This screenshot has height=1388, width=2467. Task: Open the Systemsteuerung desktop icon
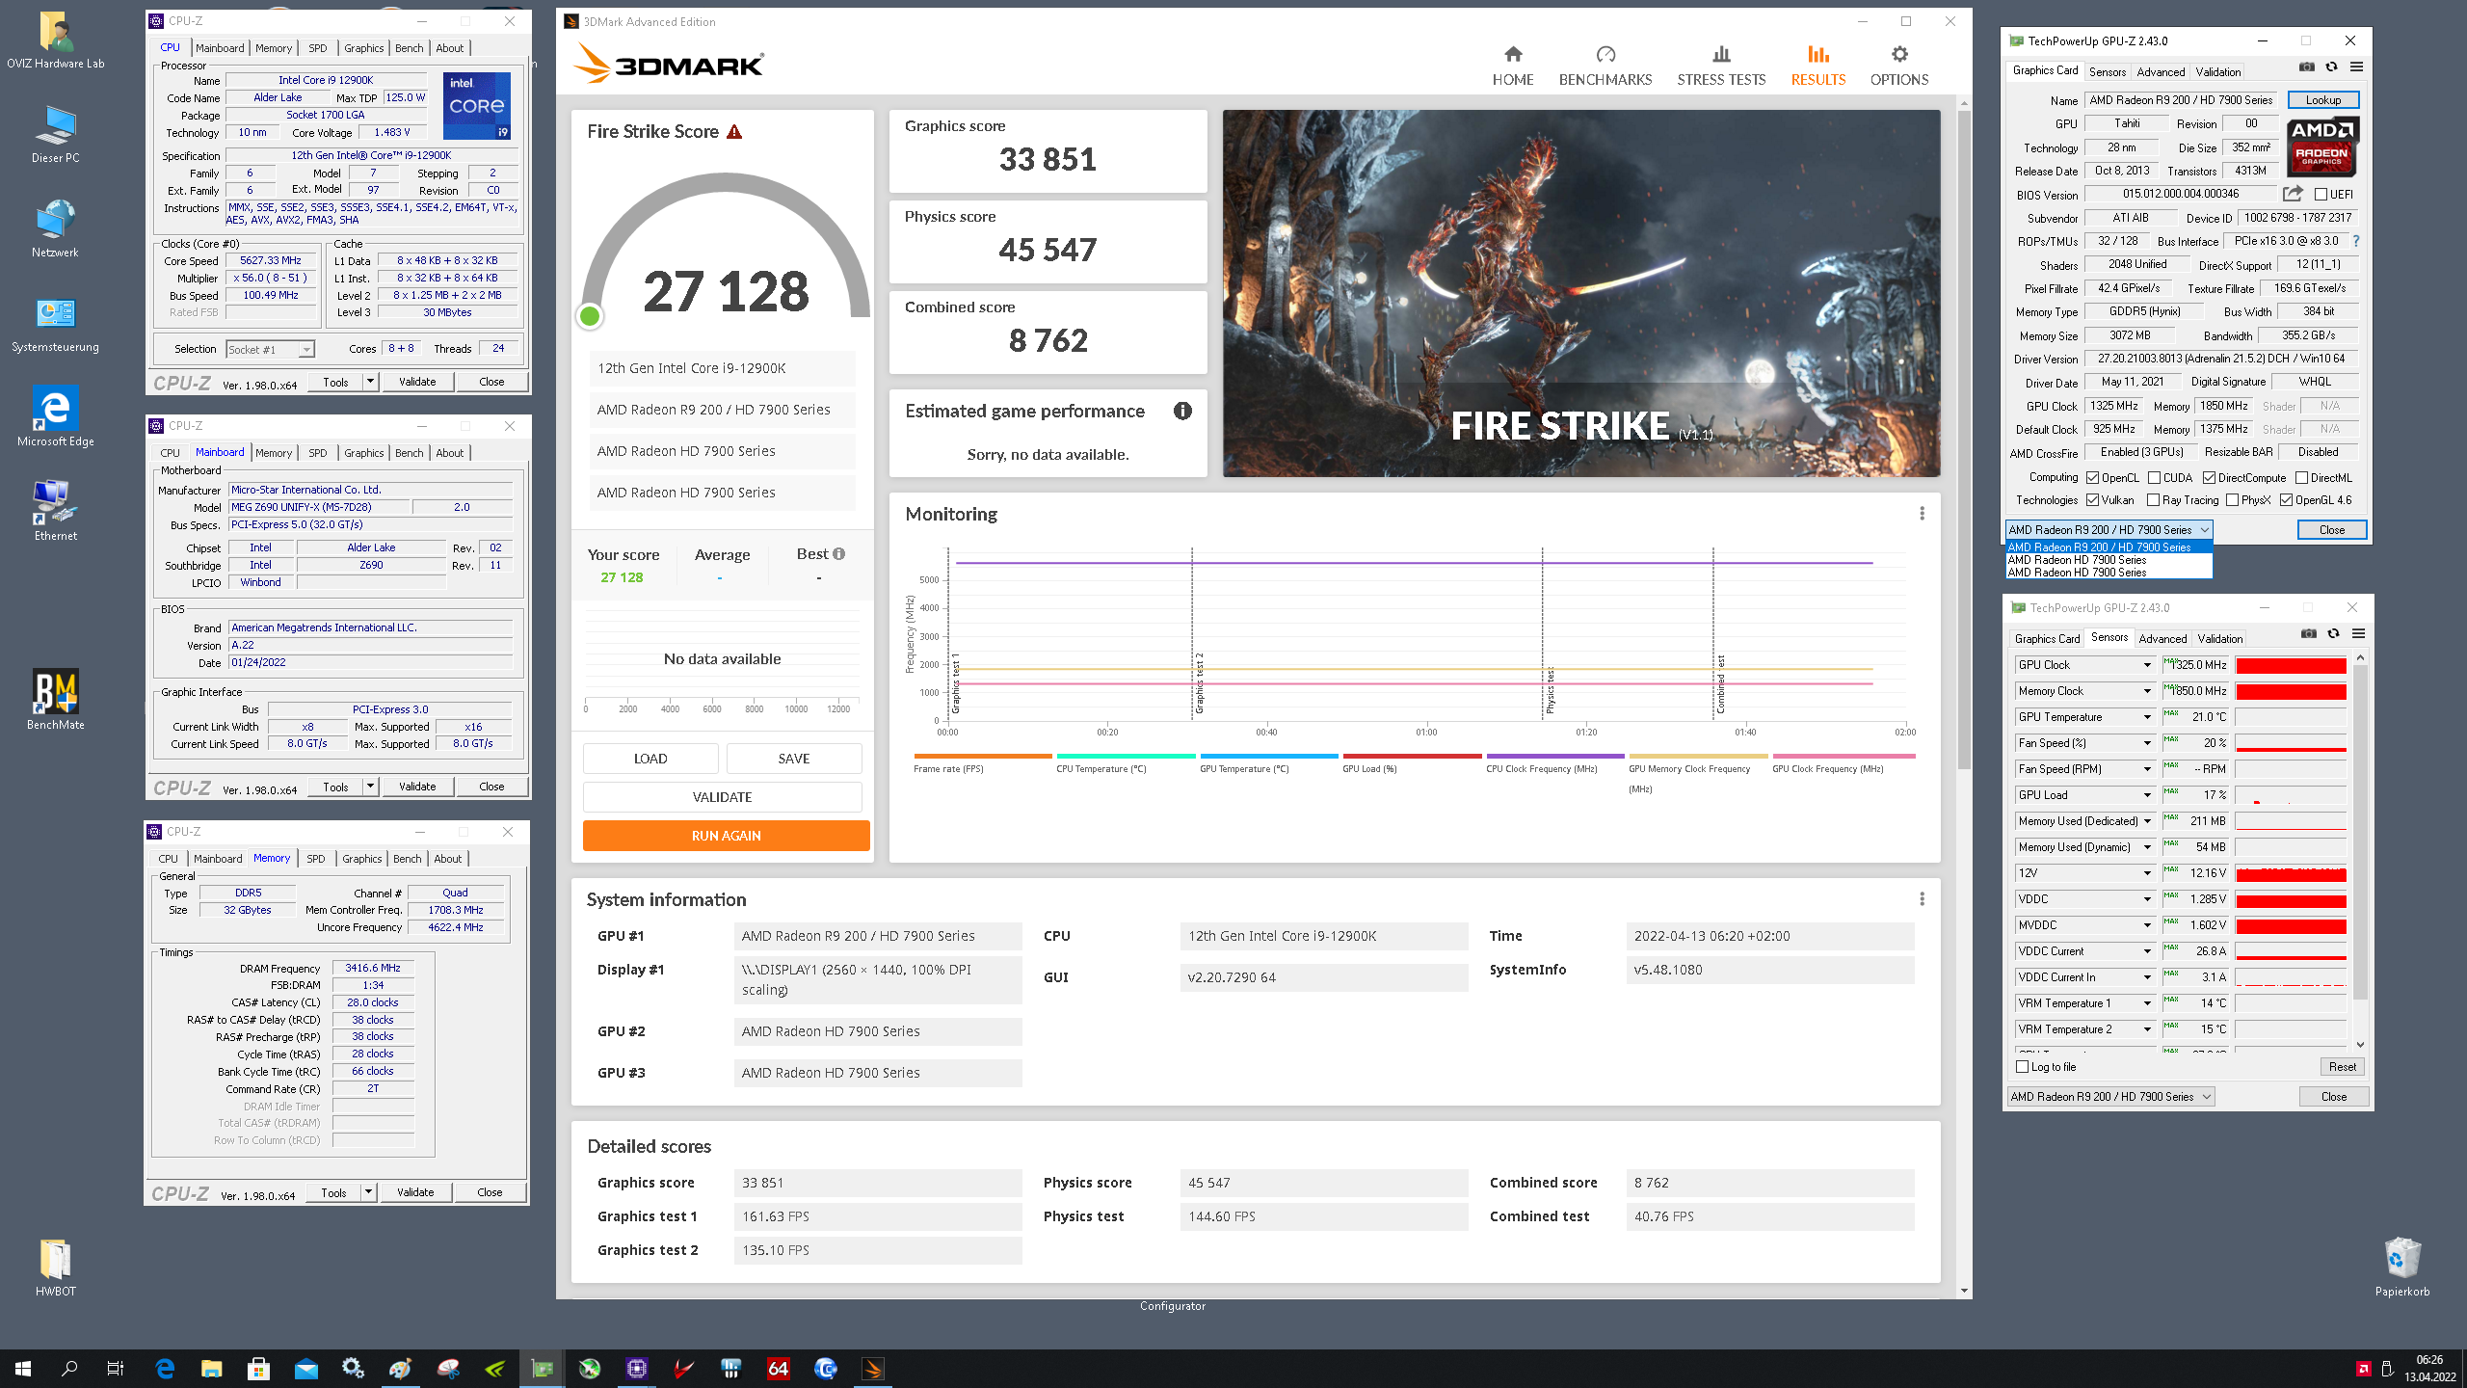(x=55, y=325)
